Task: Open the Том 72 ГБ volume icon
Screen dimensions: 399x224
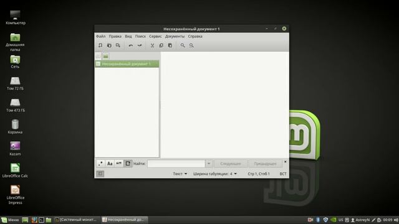Action: (x=15, y=83)
